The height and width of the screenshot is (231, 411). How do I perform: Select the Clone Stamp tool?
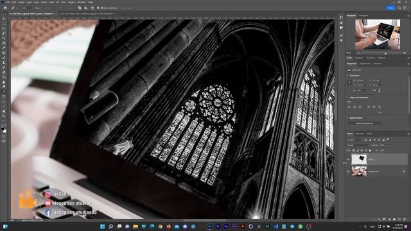[x=4, y=63]
